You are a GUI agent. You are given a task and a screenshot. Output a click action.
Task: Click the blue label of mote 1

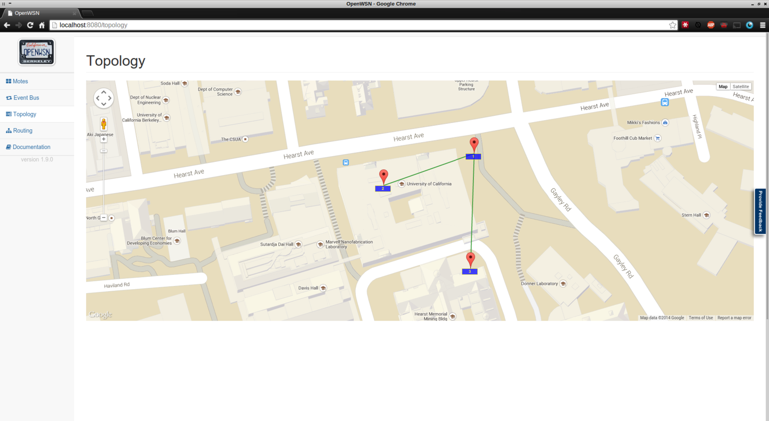click(x=473, y=157)
